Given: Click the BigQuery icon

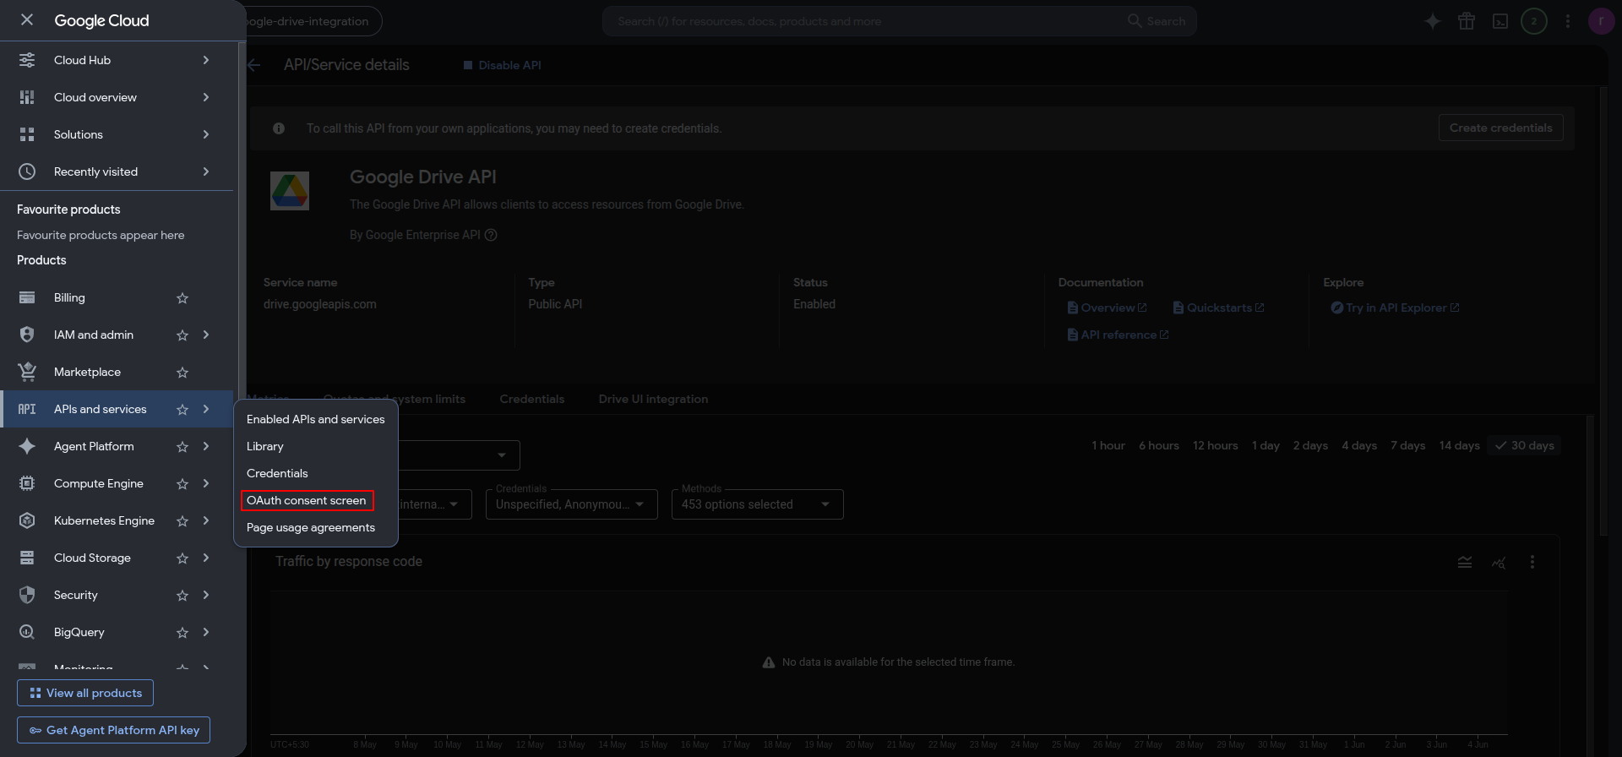Looking at the screenshot, I should (27, 632).
